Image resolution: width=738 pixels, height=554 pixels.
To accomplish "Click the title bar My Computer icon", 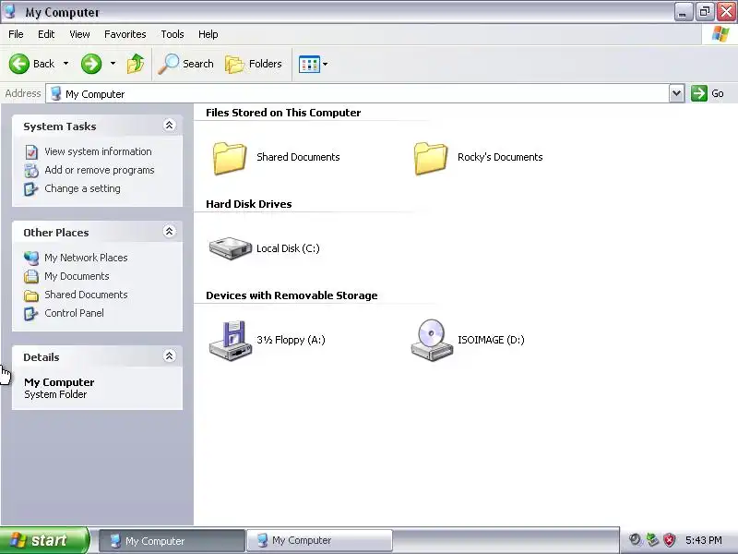I will coord(10,11).
